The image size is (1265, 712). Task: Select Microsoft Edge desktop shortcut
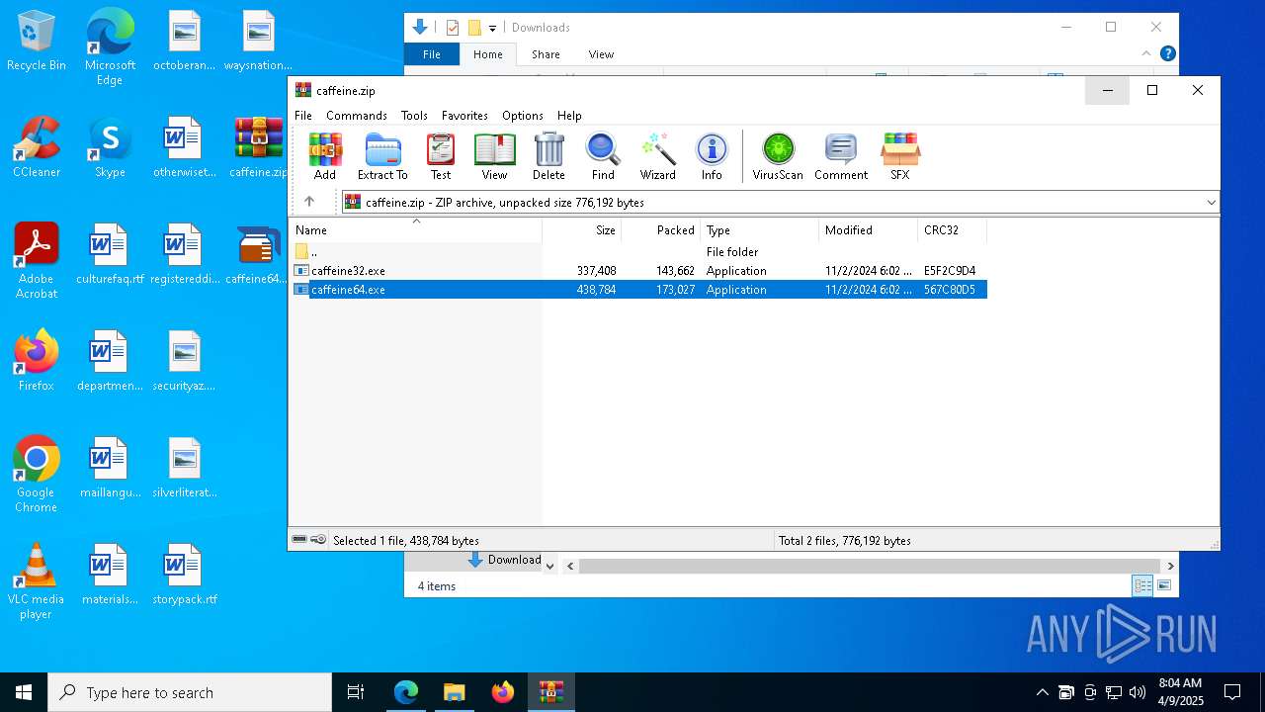tap(110, 47)
